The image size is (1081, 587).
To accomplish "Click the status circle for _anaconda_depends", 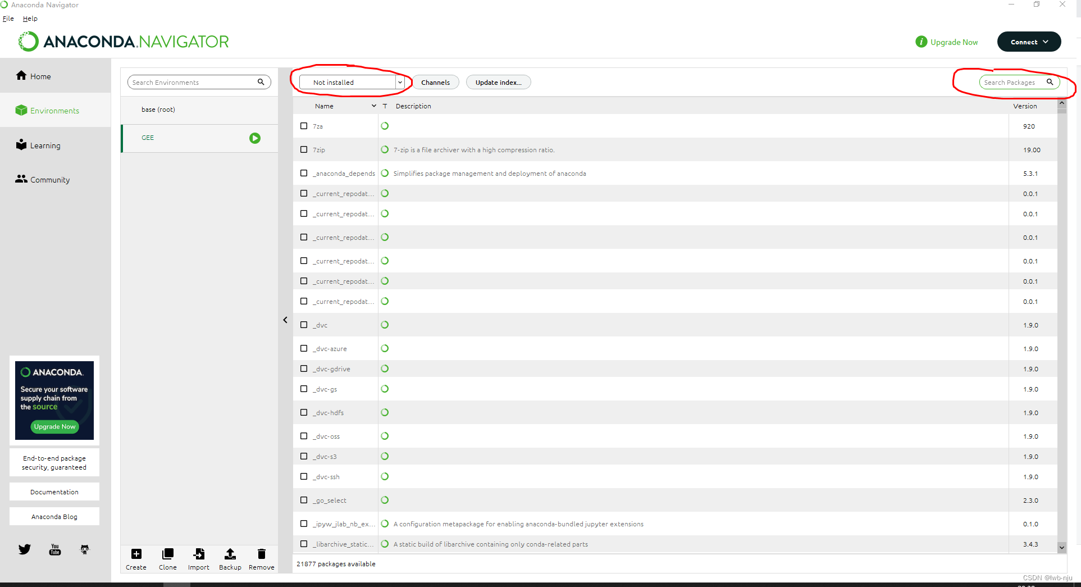I will pyautogui.click(x=385, y=173).
